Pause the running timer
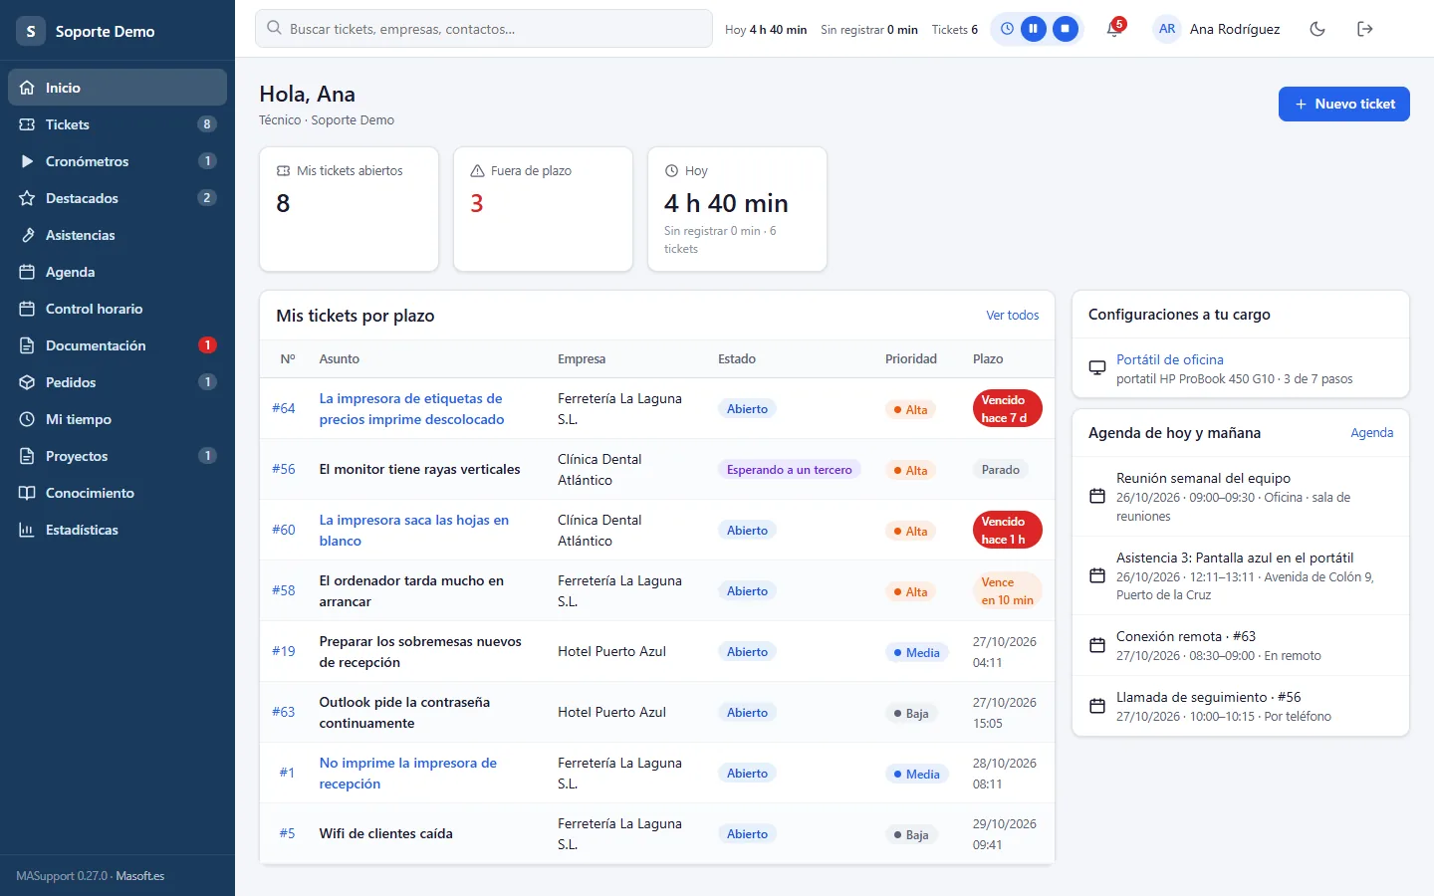Screen dimensions: 1434x896 [x=1034, y=29]
